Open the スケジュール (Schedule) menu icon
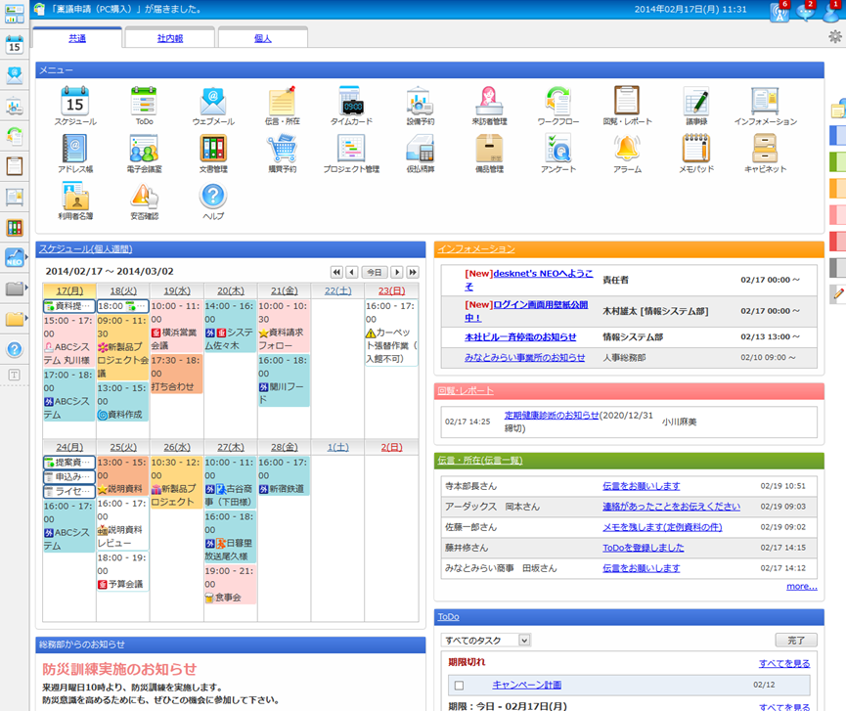Image resolution: width=846 pixels, height=711 pixels. pyautogui.click(x=75, y=101)
